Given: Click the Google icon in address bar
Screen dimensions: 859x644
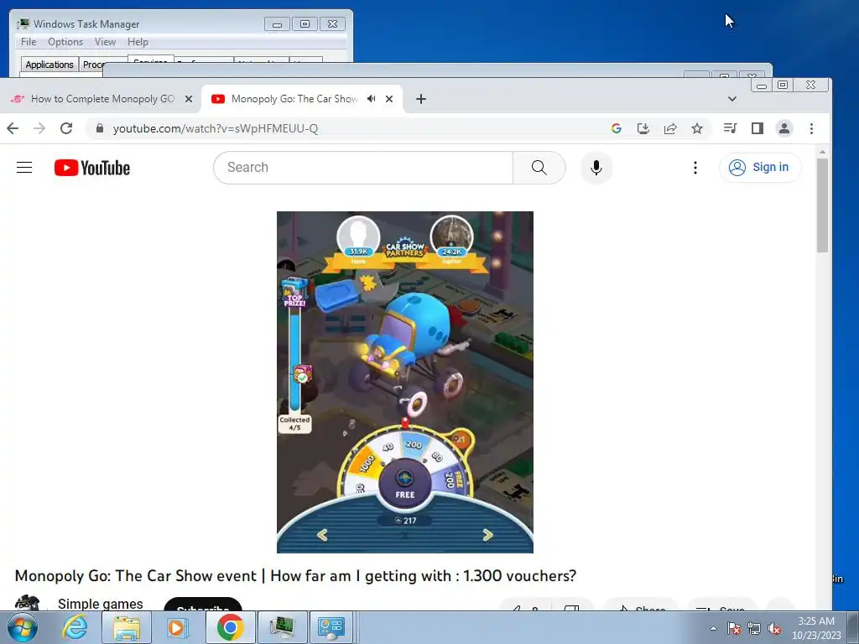Looking at the screenshot, I should point(617,128).
